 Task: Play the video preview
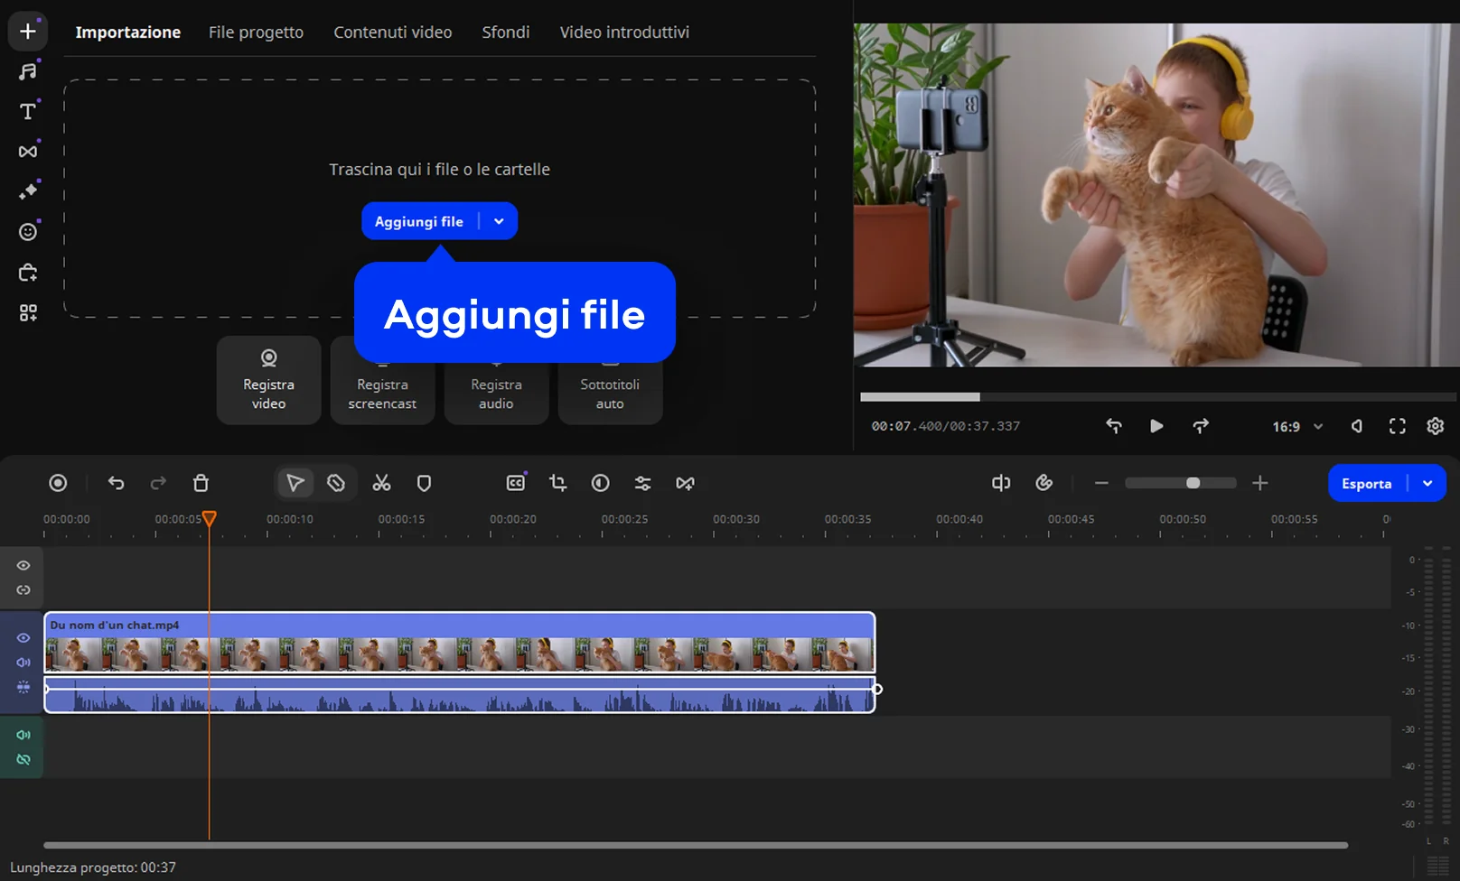[x=1156, y=426]
